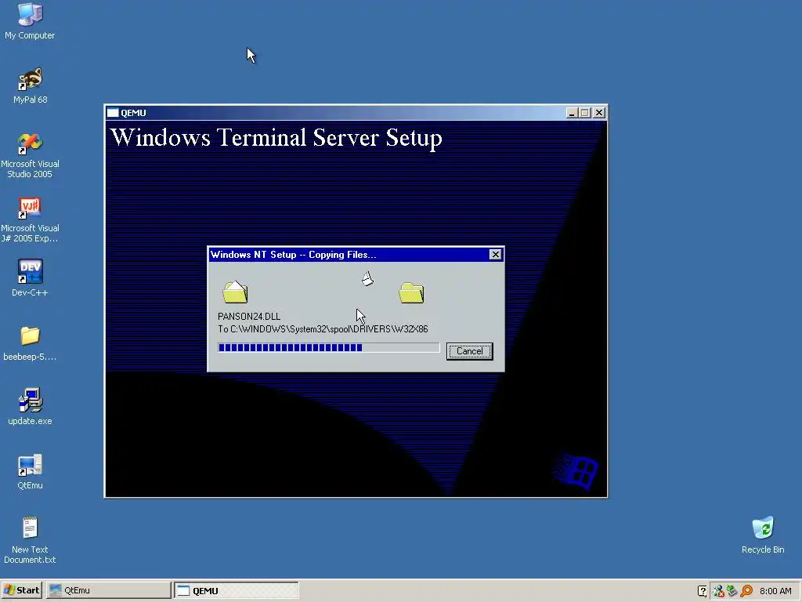Maximize the QEMU window

tap(585, 113)
